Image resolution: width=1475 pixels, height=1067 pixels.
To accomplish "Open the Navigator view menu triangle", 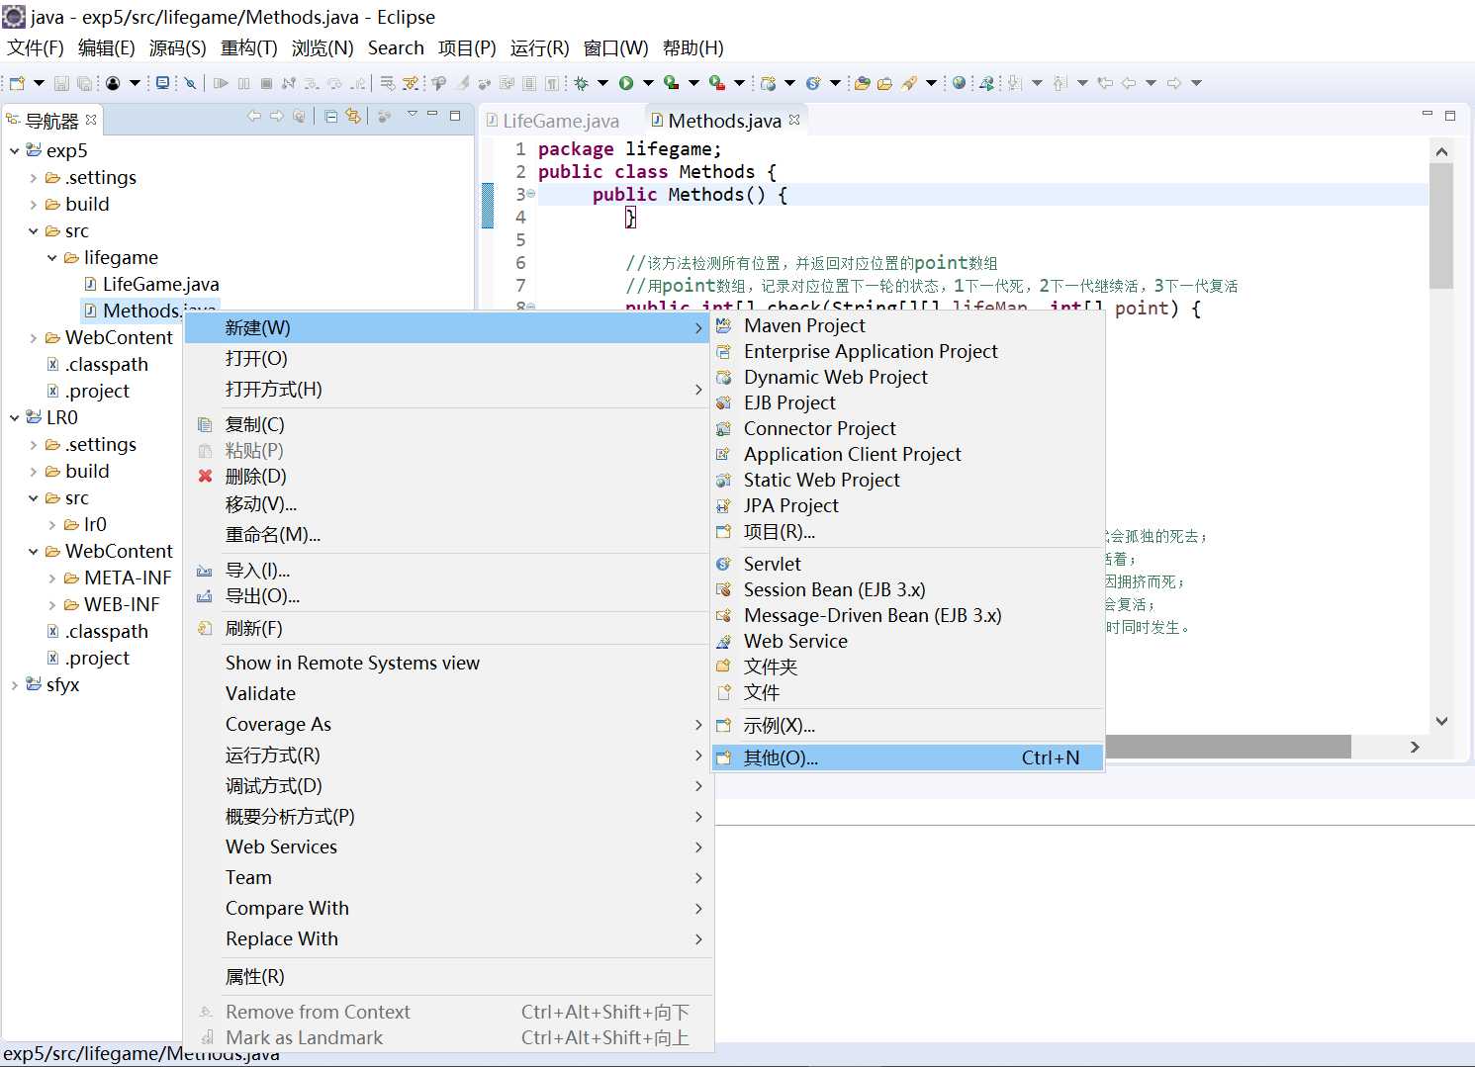I will point(413,116).
